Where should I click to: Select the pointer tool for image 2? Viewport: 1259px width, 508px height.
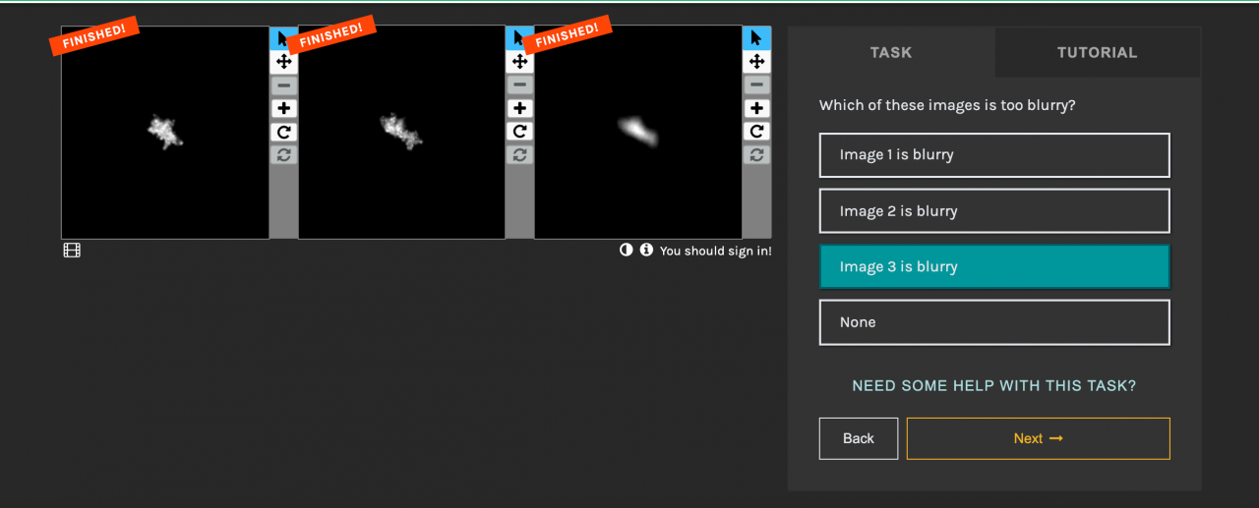tap(519, 38)
